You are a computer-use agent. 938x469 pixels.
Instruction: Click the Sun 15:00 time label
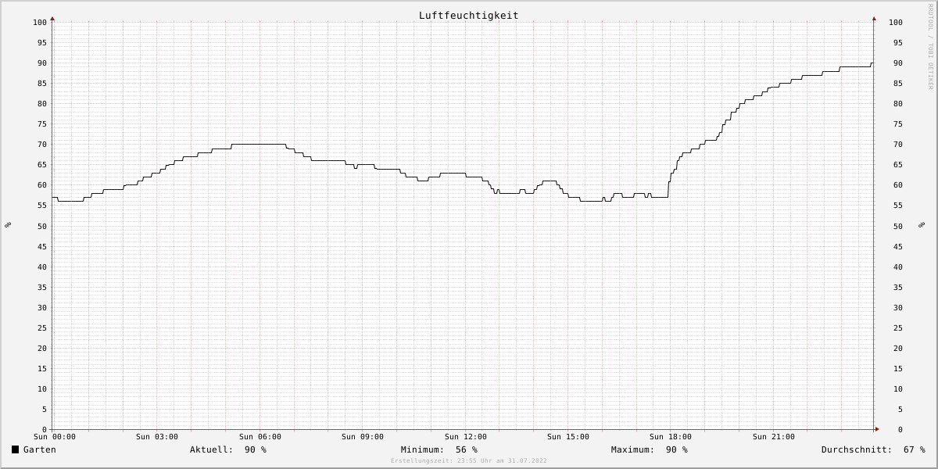pyautogui.click(x=568, y=437)
